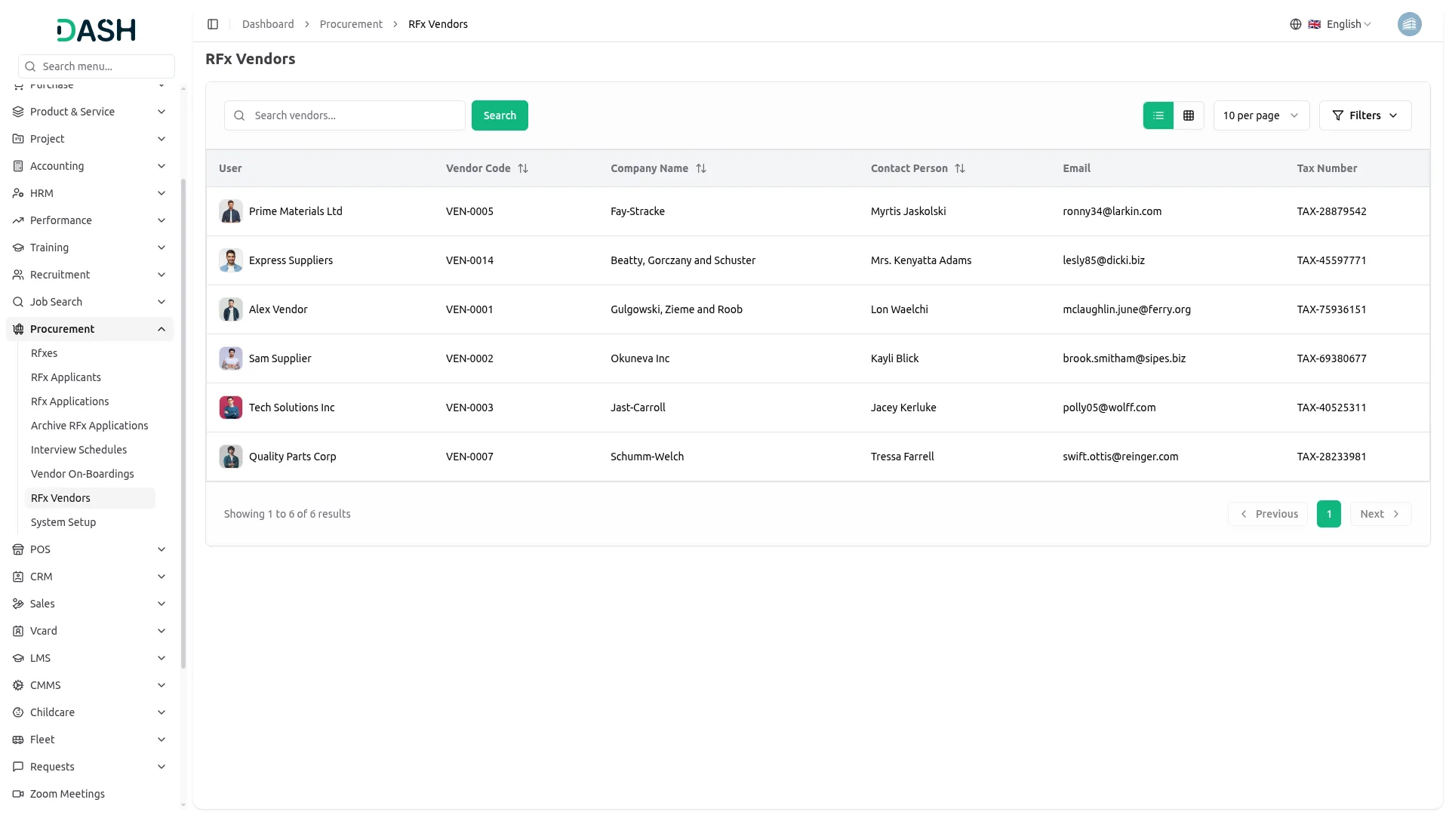Click Tech Solutions Inc avatar thumbnail
This screenshot has height=815, width=1449.
231,407
